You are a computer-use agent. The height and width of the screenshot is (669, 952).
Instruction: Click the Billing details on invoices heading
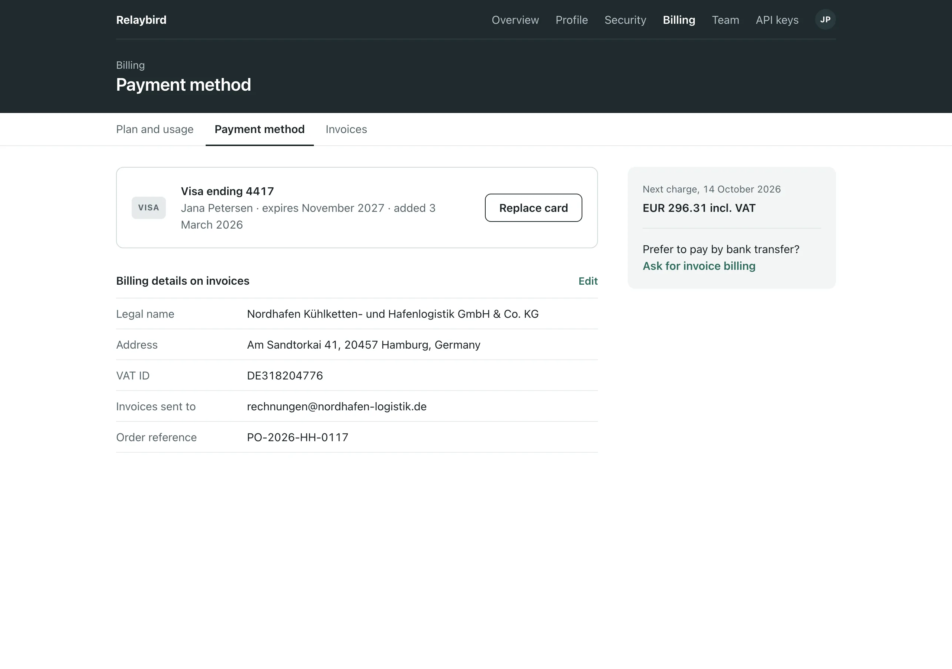pyautogui.click(x=183, y=281)
